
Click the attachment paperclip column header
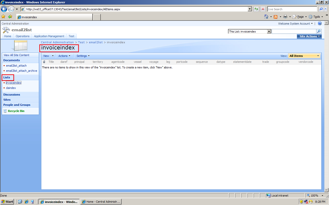(x=44, y=62)
